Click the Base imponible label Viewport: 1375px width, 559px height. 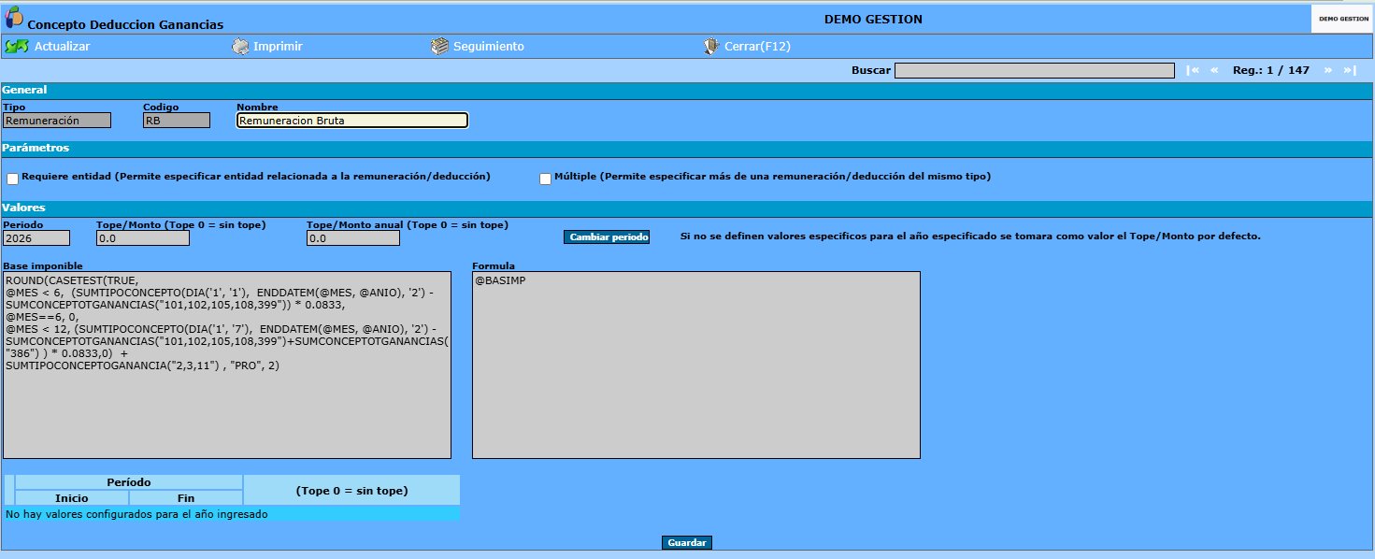tap(43, 266)
